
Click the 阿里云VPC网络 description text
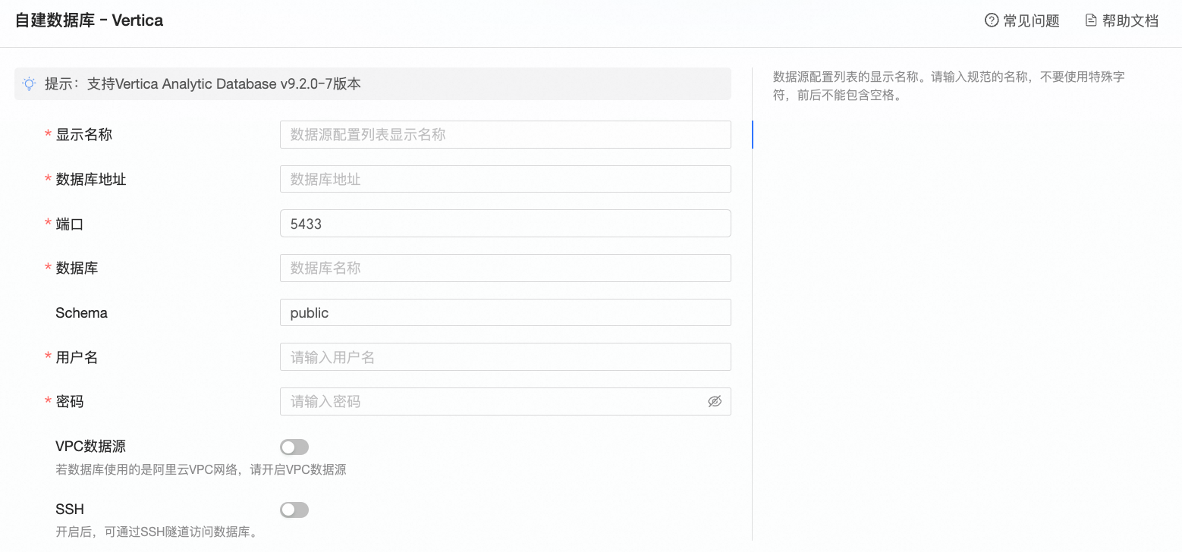click(x=201, y=469)
